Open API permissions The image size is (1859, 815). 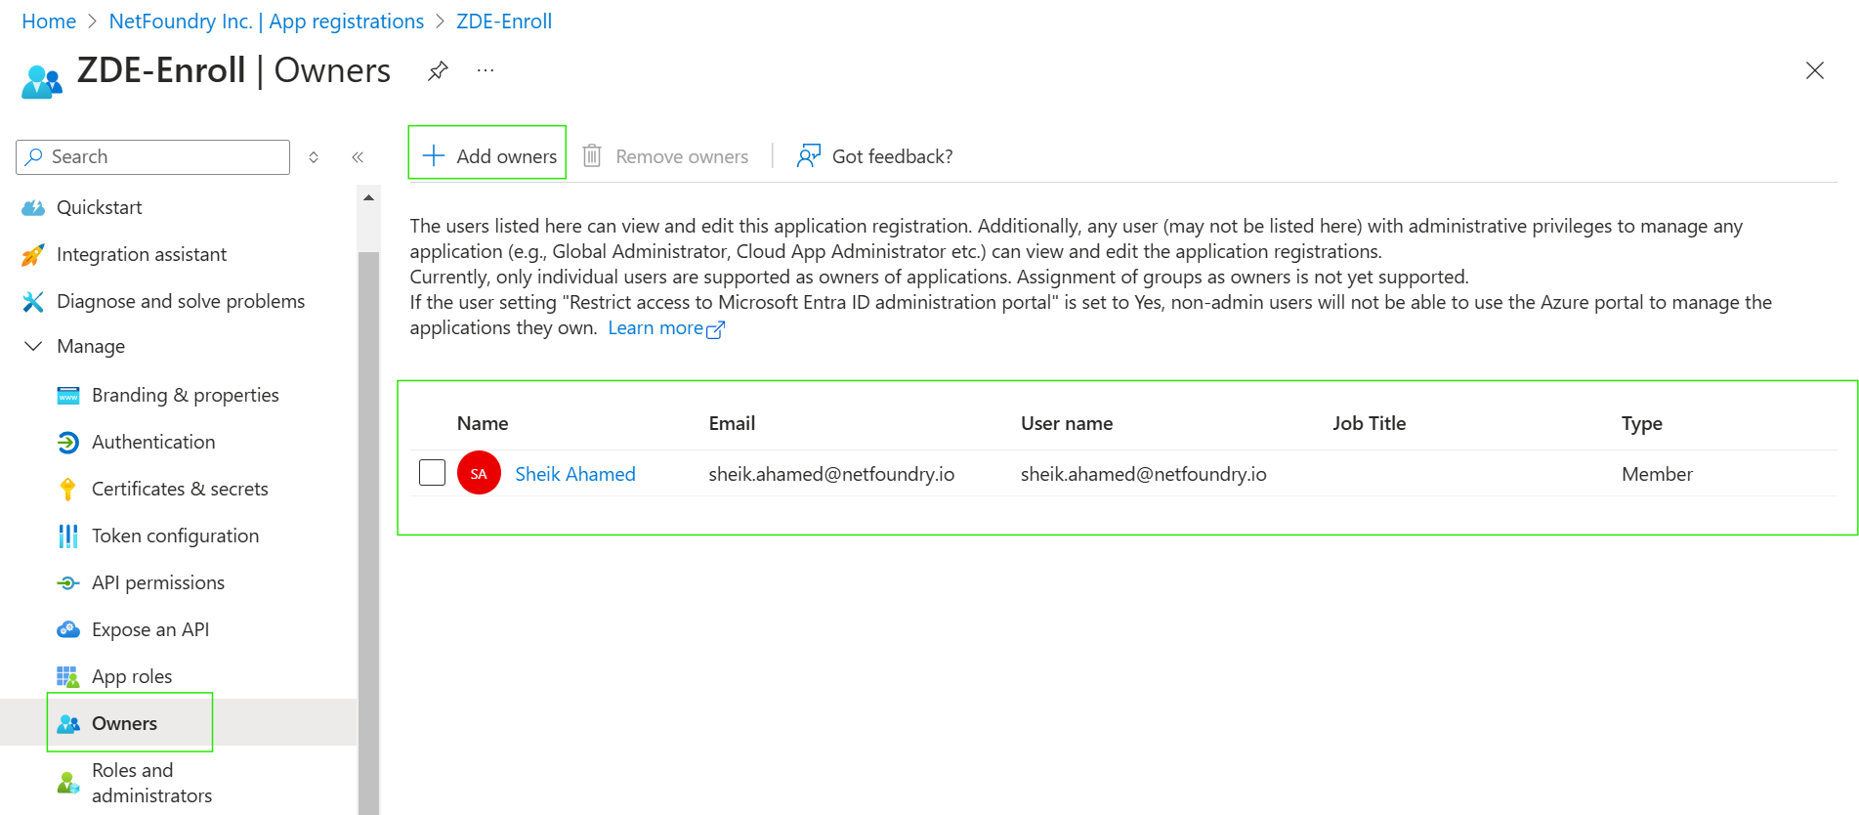[x=158, y=582]
